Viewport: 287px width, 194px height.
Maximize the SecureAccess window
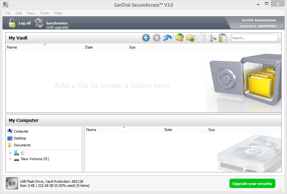pos(267,4)
